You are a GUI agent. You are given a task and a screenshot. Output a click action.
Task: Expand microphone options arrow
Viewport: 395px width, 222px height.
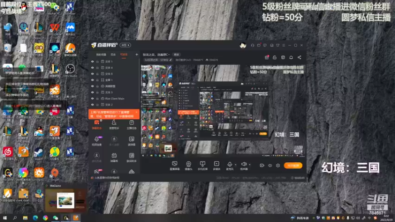click(x=236, y=165)
